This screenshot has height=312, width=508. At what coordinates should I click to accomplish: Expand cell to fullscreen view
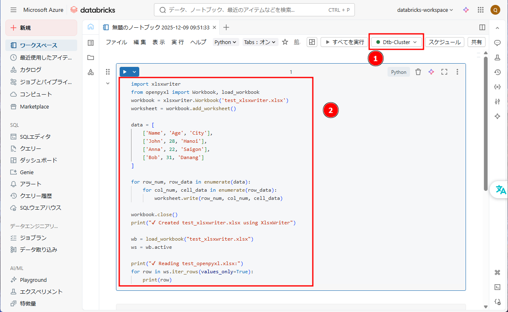pyautogui.click(x=444, y=72)
